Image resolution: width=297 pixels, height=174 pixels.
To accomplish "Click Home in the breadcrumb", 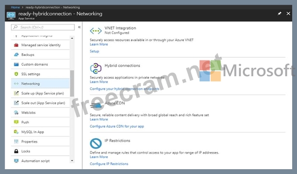I will [15, 7].
